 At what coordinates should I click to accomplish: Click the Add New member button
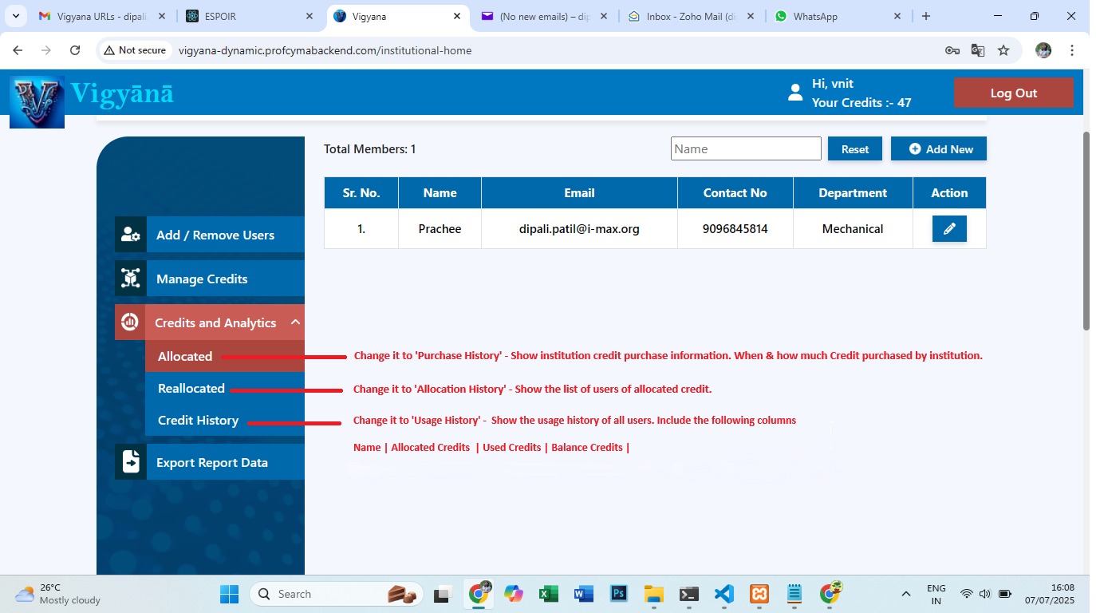(938, 149)
